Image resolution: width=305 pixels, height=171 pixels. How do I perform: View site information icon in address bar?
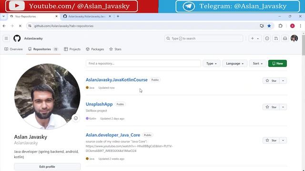point(30,26)
